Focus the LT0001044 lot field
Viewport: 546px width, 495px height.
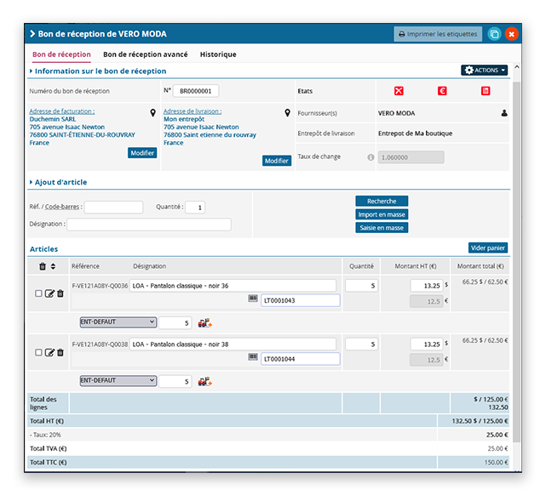tap(300, 359)
